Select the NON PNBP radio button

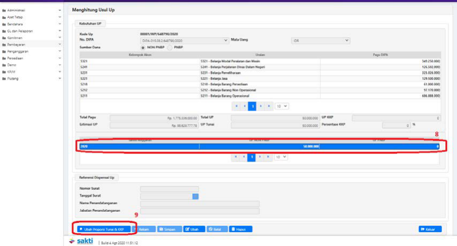(x=143, y=47)
